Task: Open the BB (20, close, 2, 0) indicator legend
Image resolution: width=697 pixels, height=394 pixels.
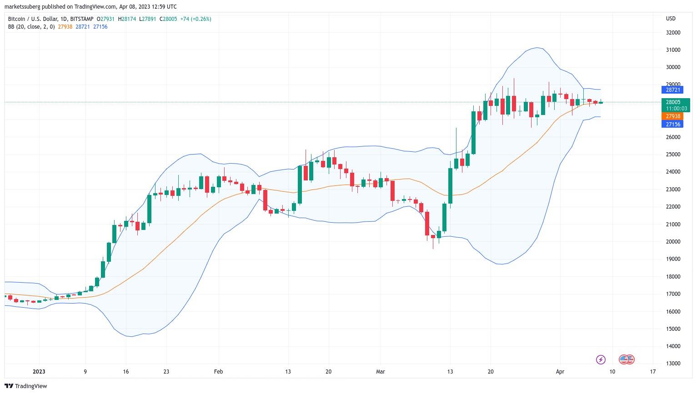Action: 31,27
